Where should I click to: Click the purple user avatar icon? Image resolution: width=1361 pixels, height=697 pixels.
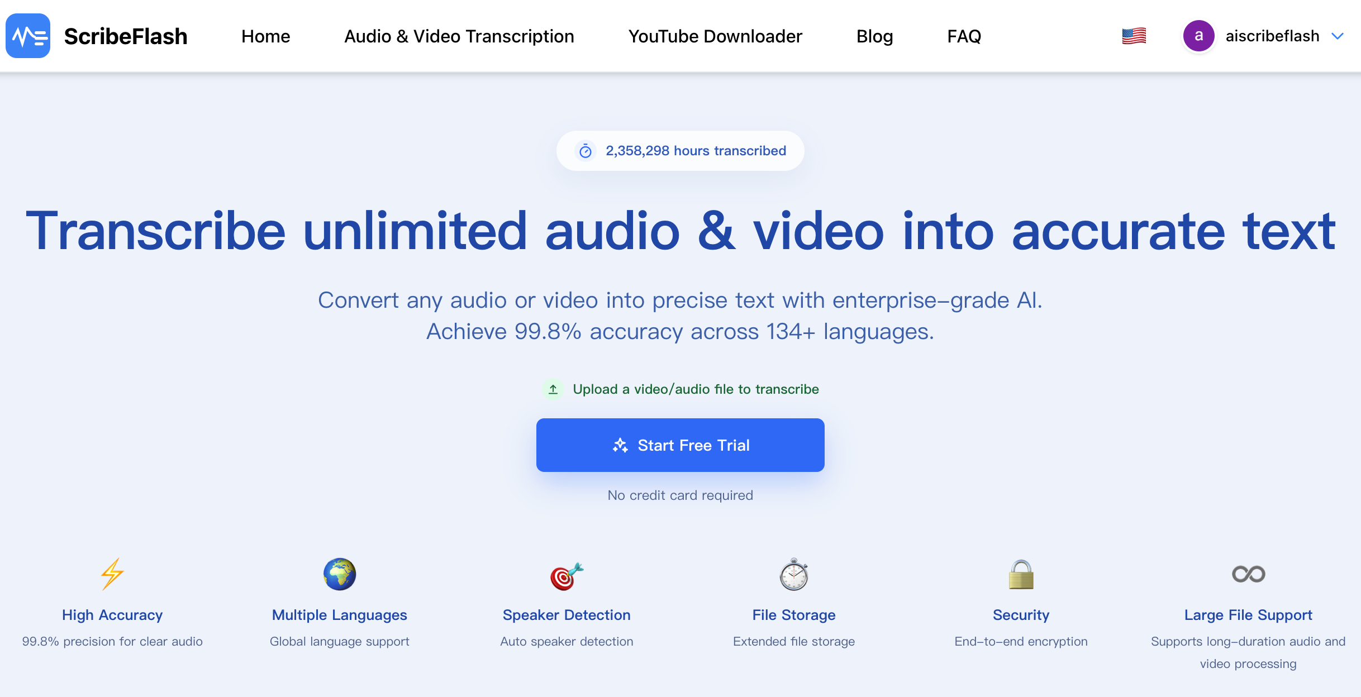[1198, 36]
